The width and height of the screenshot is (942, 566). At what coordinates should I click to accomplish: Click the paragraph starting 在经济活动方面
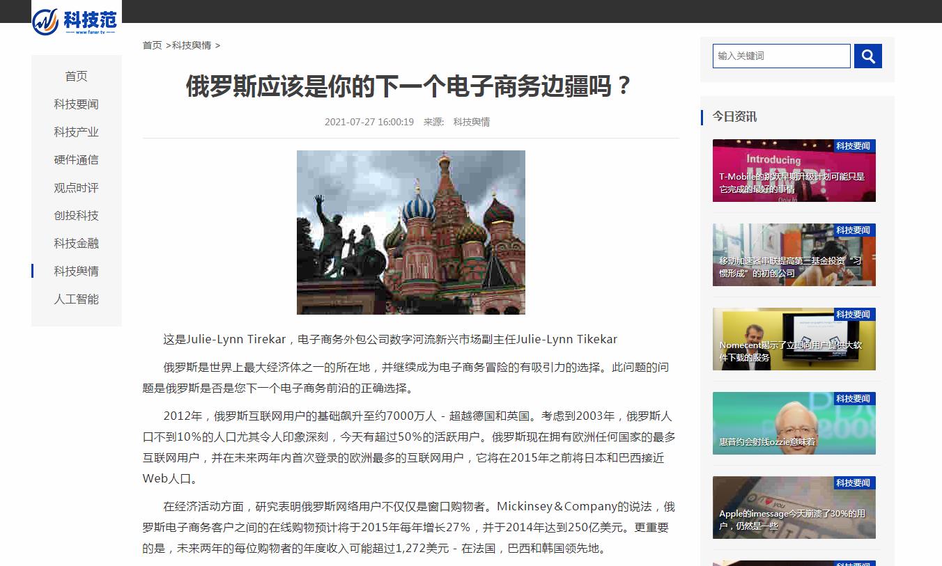(410, 528)
